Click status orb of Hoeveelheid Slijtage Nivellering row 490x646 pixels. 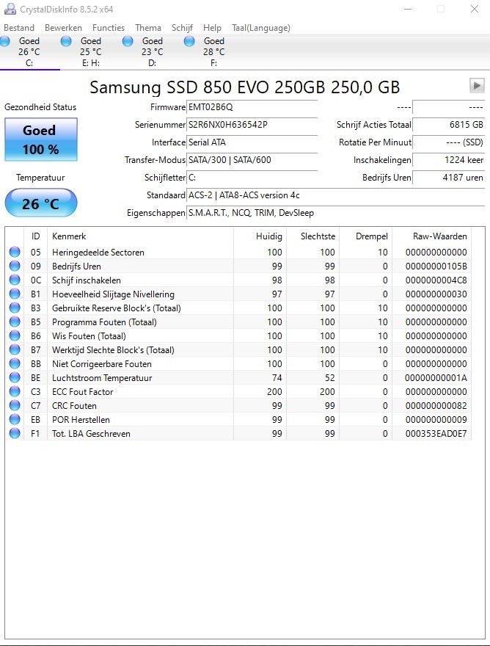pyautogui.click(x=15, y=294)
